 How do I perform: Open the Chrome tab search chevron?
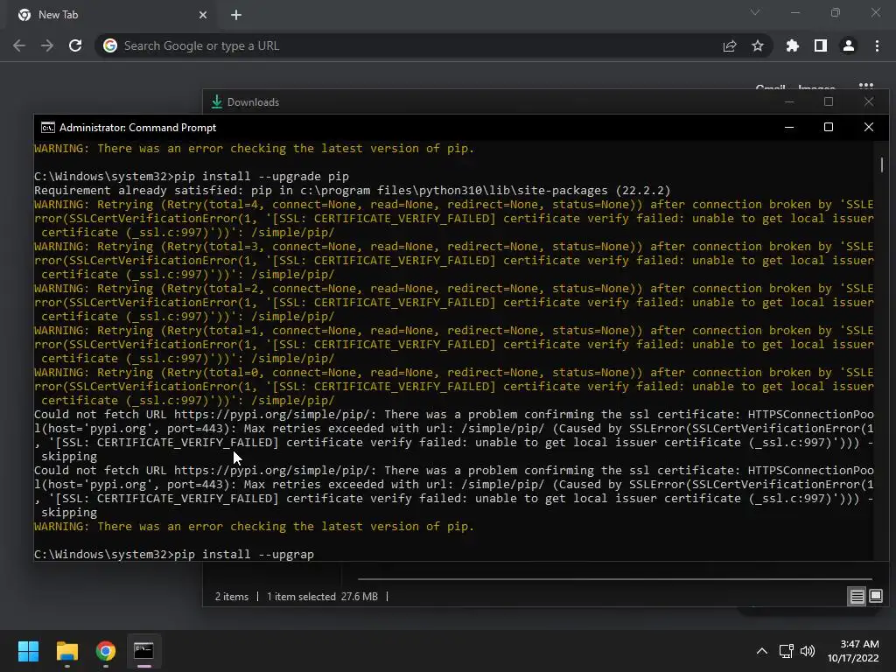[x=755, y=12]
